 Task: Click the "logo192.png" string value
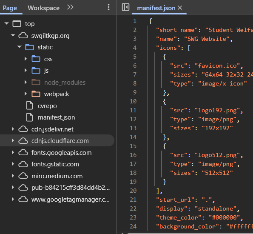pos(218,111)
